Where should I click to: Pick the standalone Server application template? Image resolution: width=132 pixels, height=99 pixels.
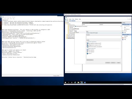90,52
